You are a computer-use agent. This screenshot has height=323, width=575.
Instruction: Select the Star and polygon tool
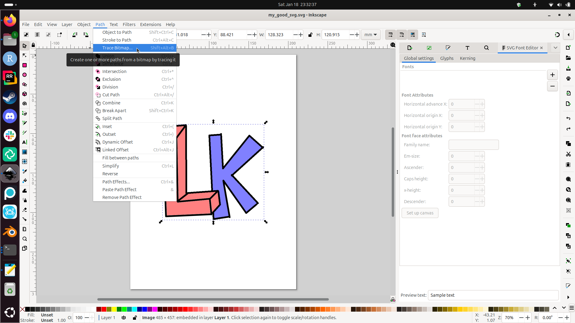(x=25, y=84)
